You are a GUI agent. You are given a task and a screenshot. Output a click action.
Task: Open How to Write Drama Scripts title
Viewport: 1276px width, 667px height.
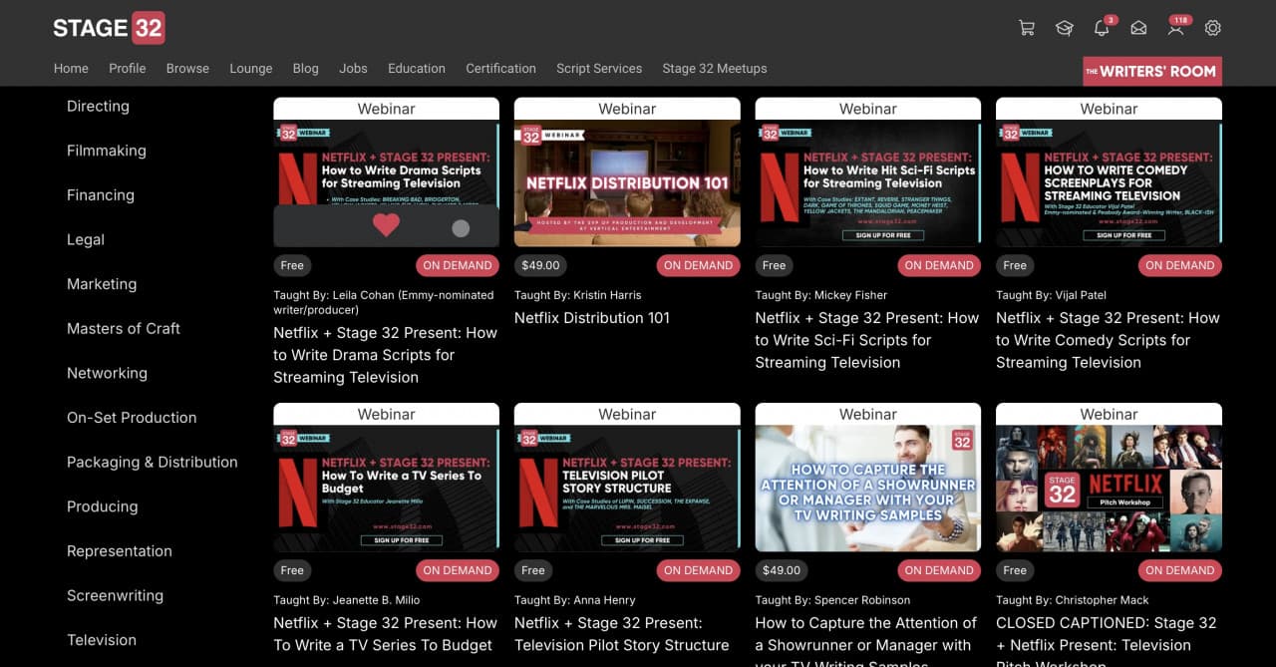pyautogui.click(x=385, y=355)
